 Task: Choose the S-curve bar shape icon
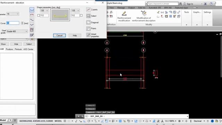click(x=32, y=20)
